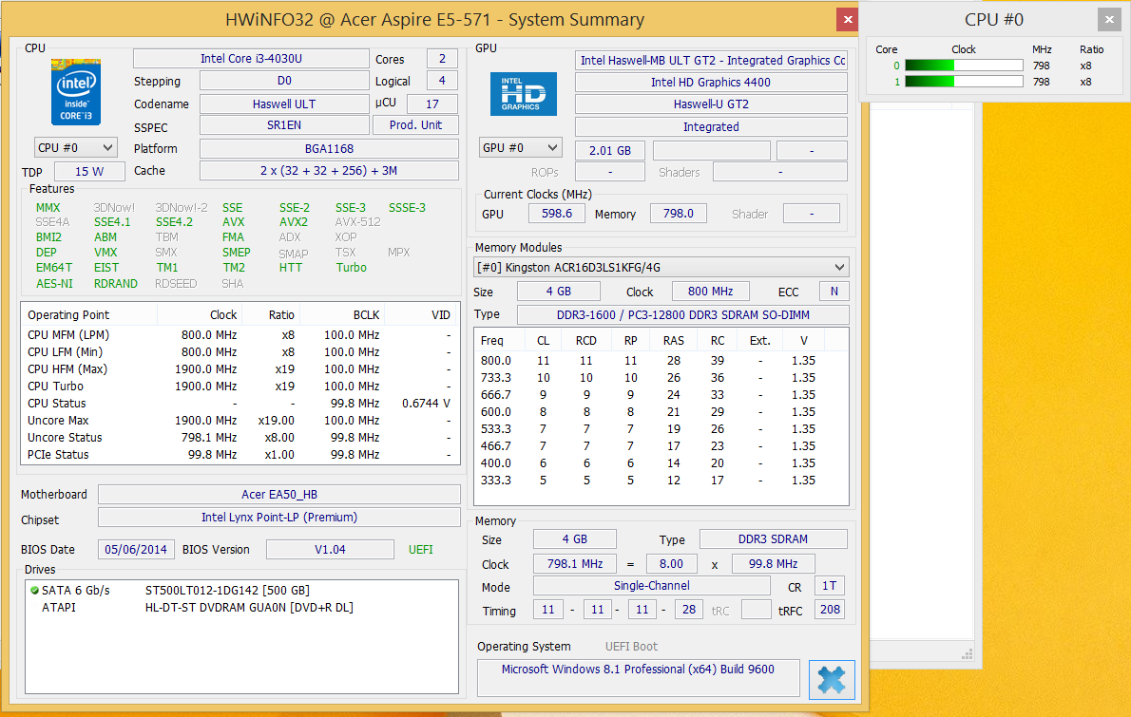Click the CR value 1T
The width and height of the screenshot is (1131, 717).
coord(830,586)
